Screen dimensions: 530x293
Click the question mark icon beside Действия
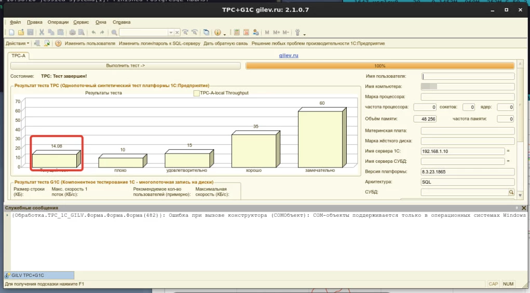coord(58,44)
